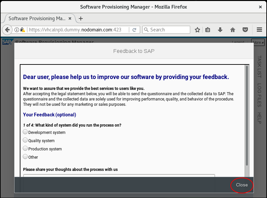The width and height of the screenshot is (267, 198).
Task: Open the More dropdown behind dialog
Action: [258, 42]
